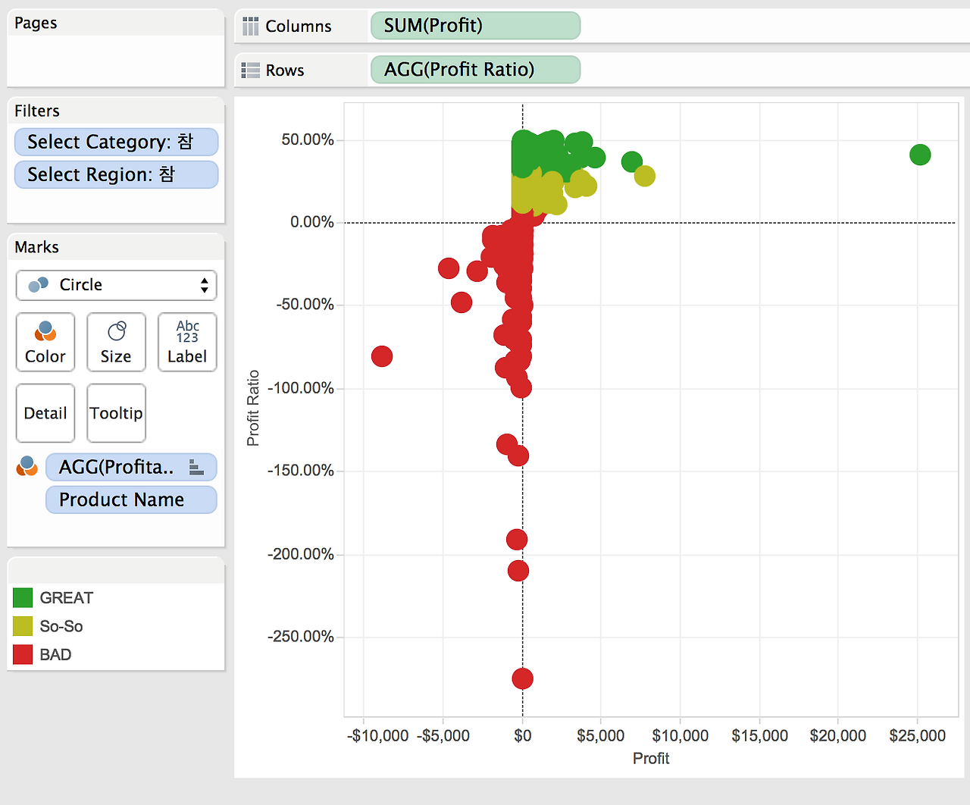Click the far-right green data point
The height and width of the screenshot is (805, 970).
point(920,155)
